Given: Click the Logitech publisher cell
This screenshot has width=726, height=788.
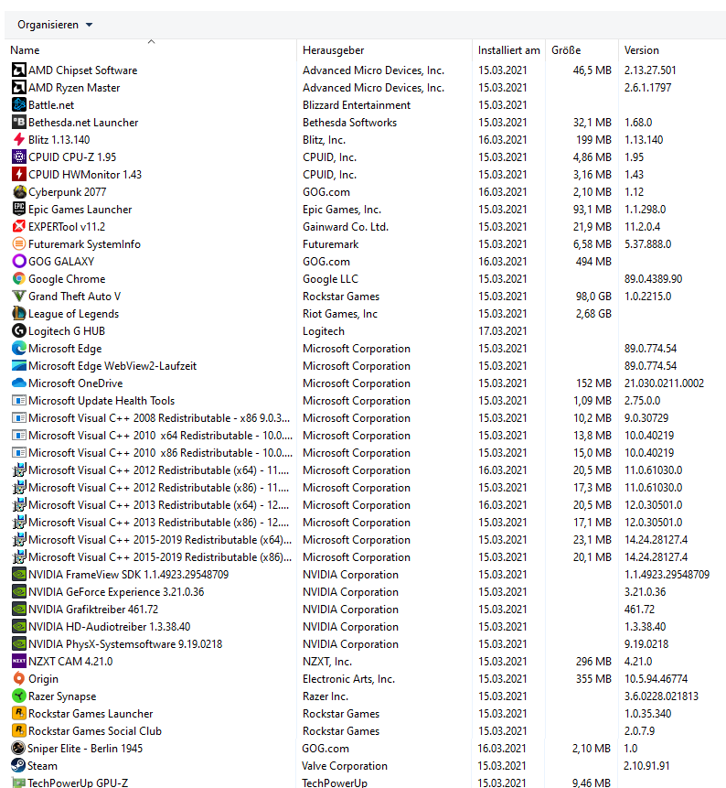Looking at the screenshot, I should point(324,331).
